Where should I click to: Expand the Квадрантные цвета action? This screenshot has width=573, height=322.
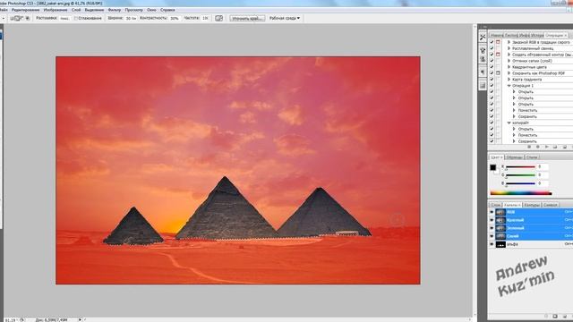[509, 67]
